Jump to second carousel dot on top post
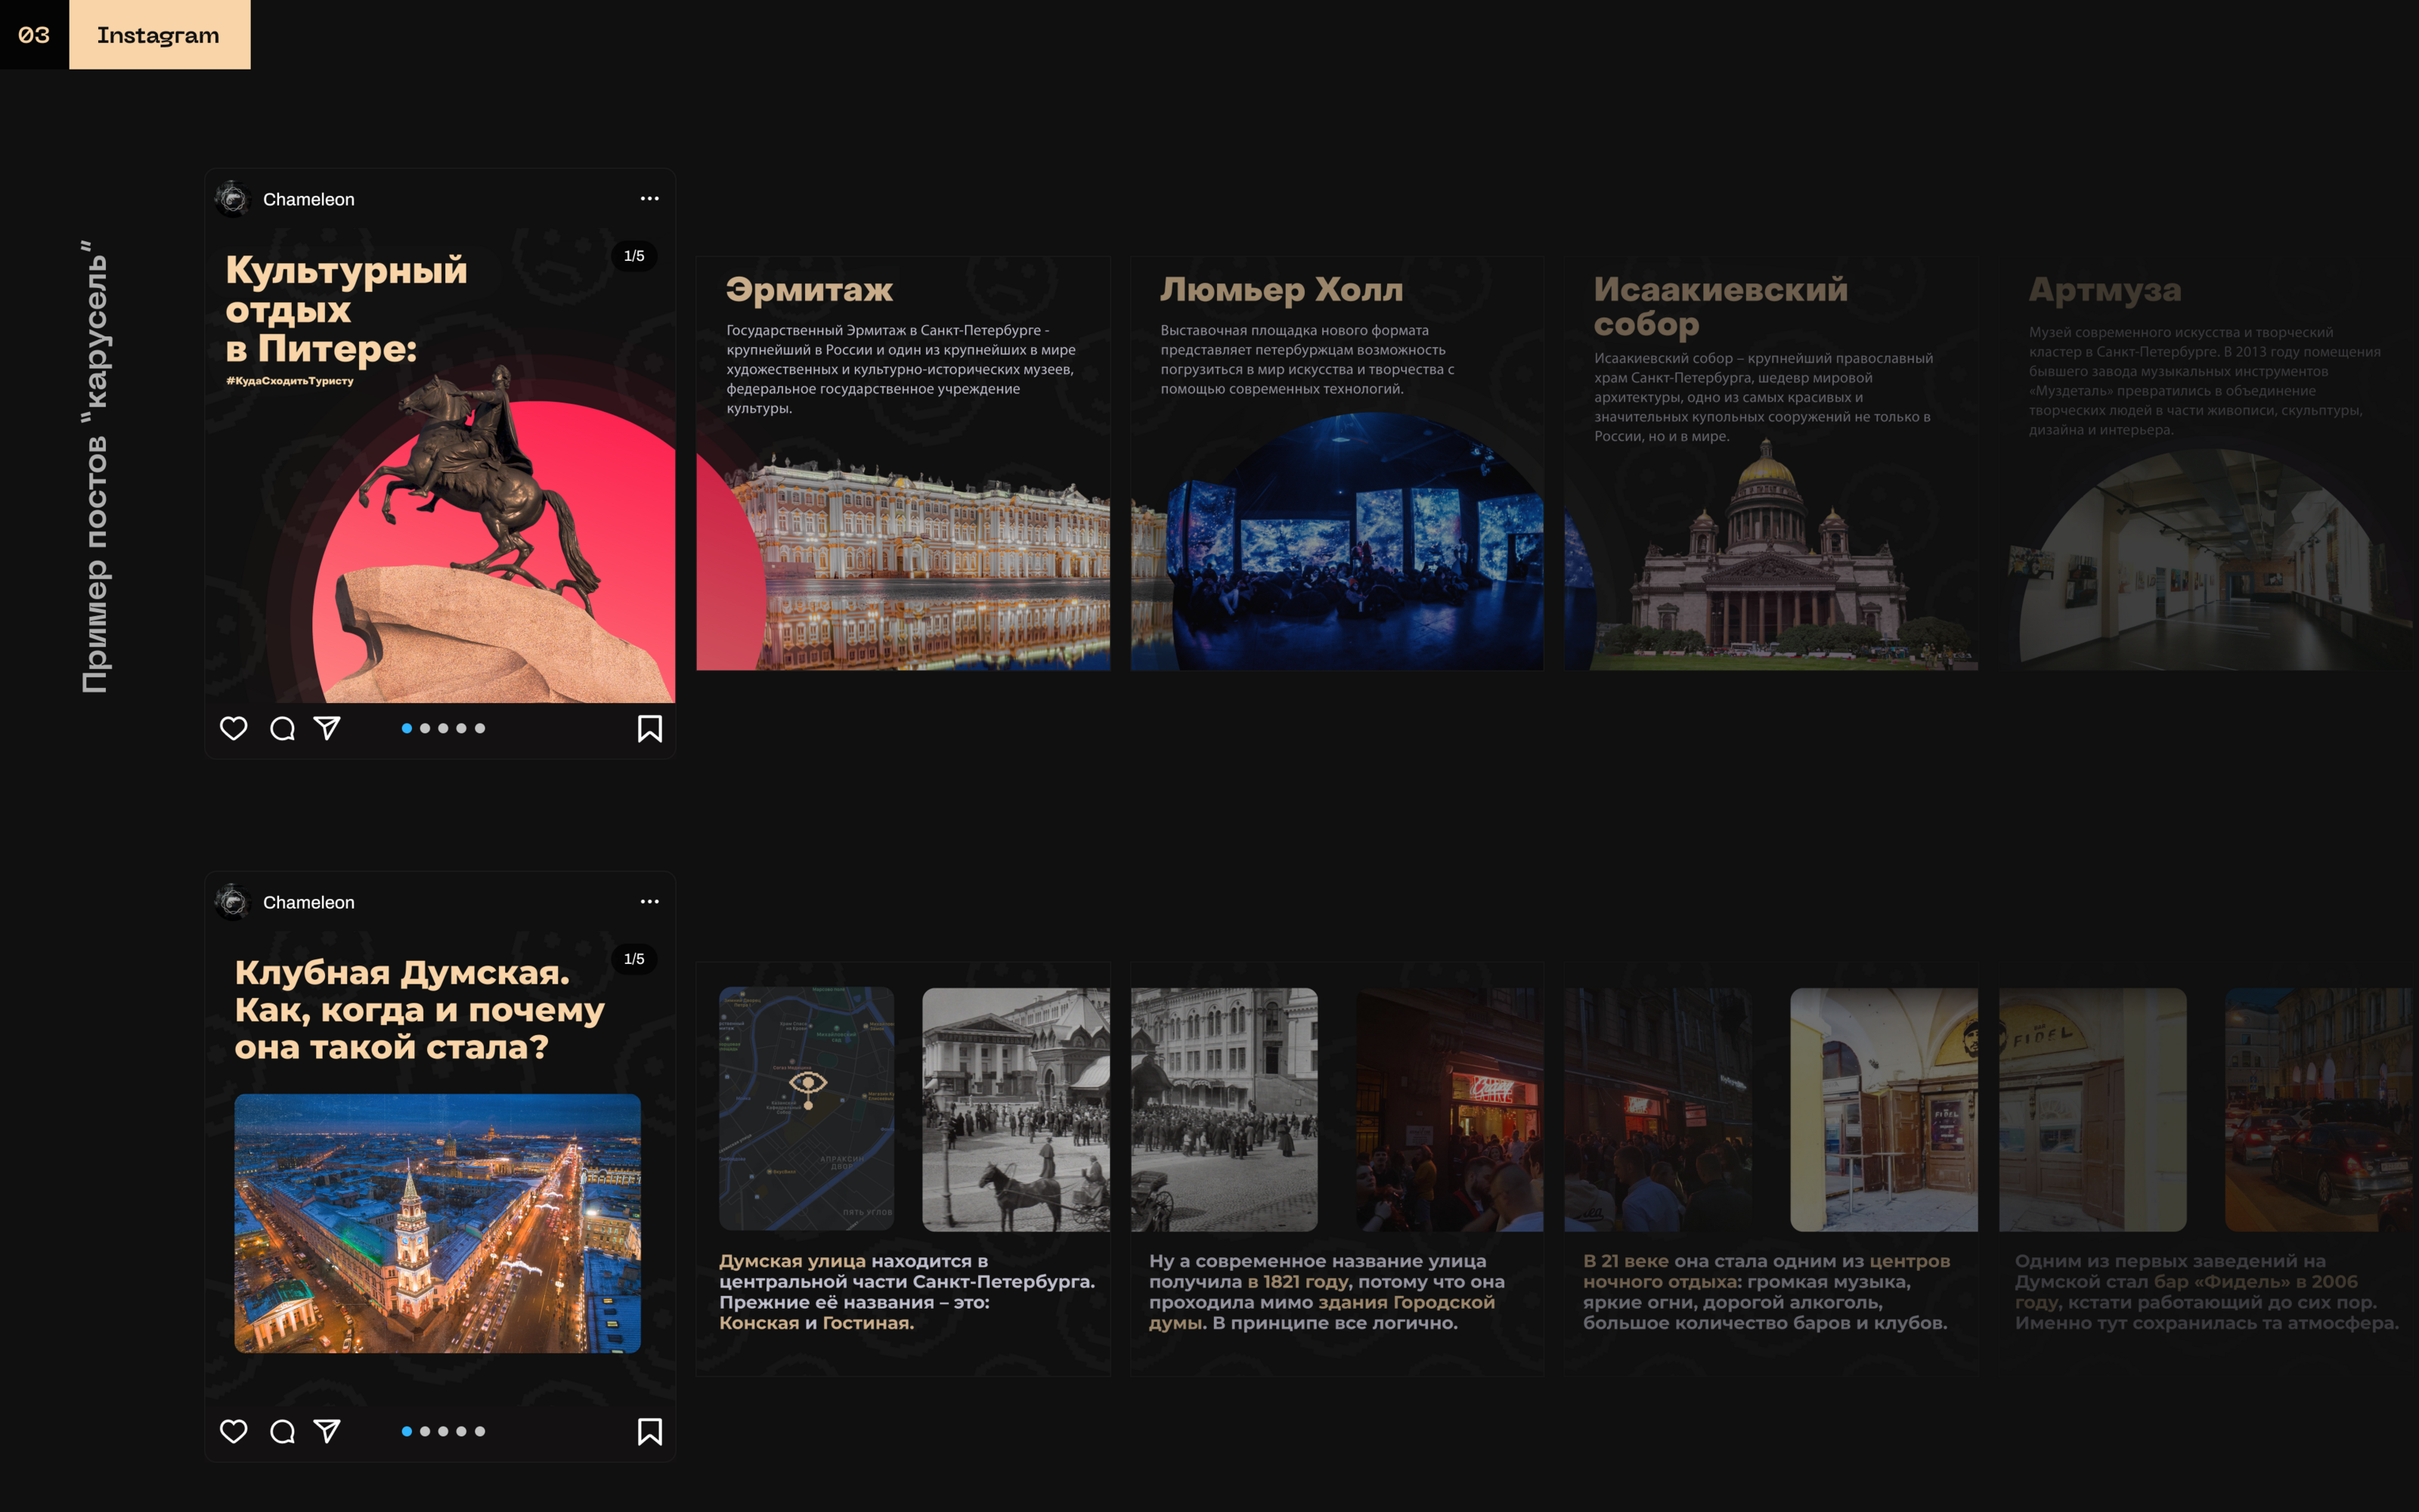Screen dimensions: 2419x1512 pos(425,728)
